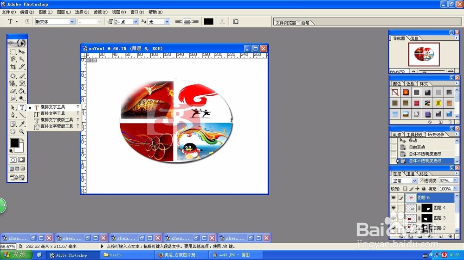Select the Rectangular Marquee tool

pyautogui.click(x=13, y=52)
